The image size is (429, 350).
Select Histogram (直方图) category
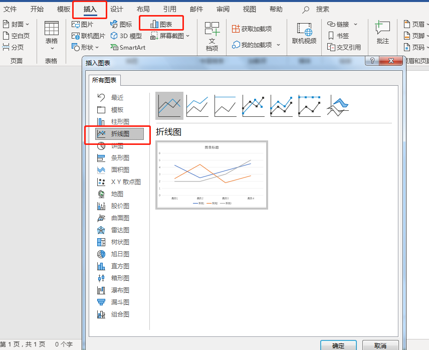tap(113, 266)
